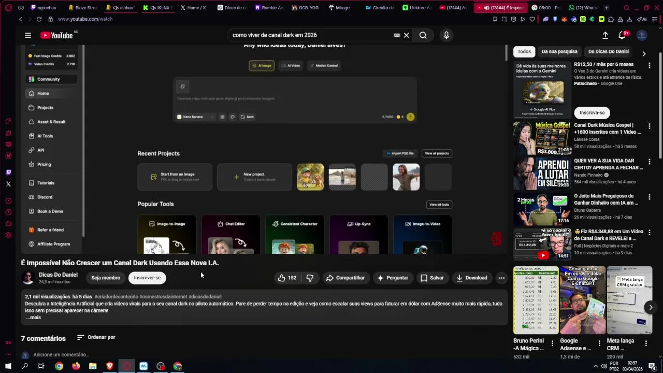Click the Seja membro button
Image resolution: width=663 pixels, height=373 pixels.
[x=106, y=278]
